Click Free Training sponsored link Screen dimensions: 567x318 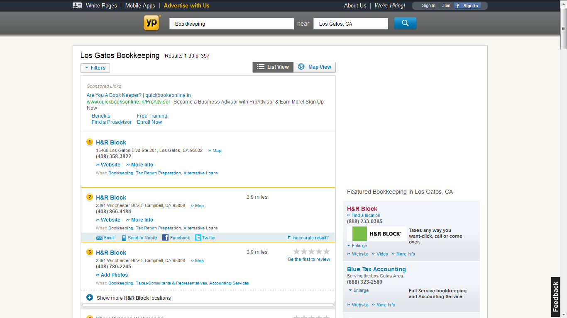(x=152, y=116)
